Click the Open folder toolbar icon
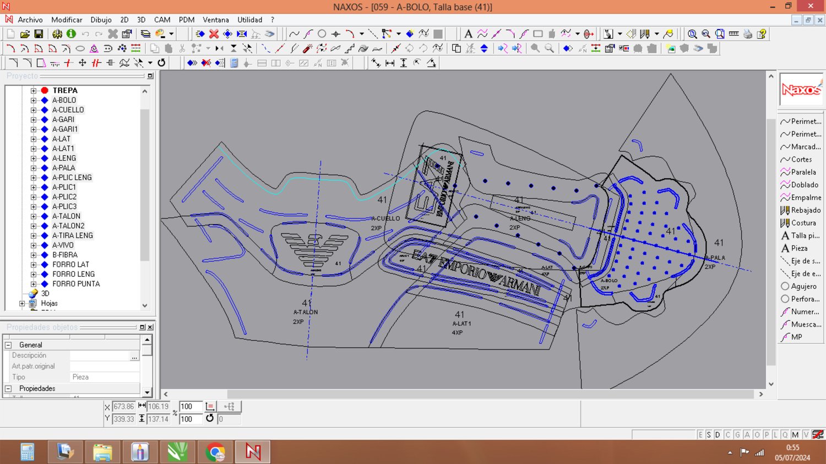This screenshot has height=464, width=826. pos(25,34)
